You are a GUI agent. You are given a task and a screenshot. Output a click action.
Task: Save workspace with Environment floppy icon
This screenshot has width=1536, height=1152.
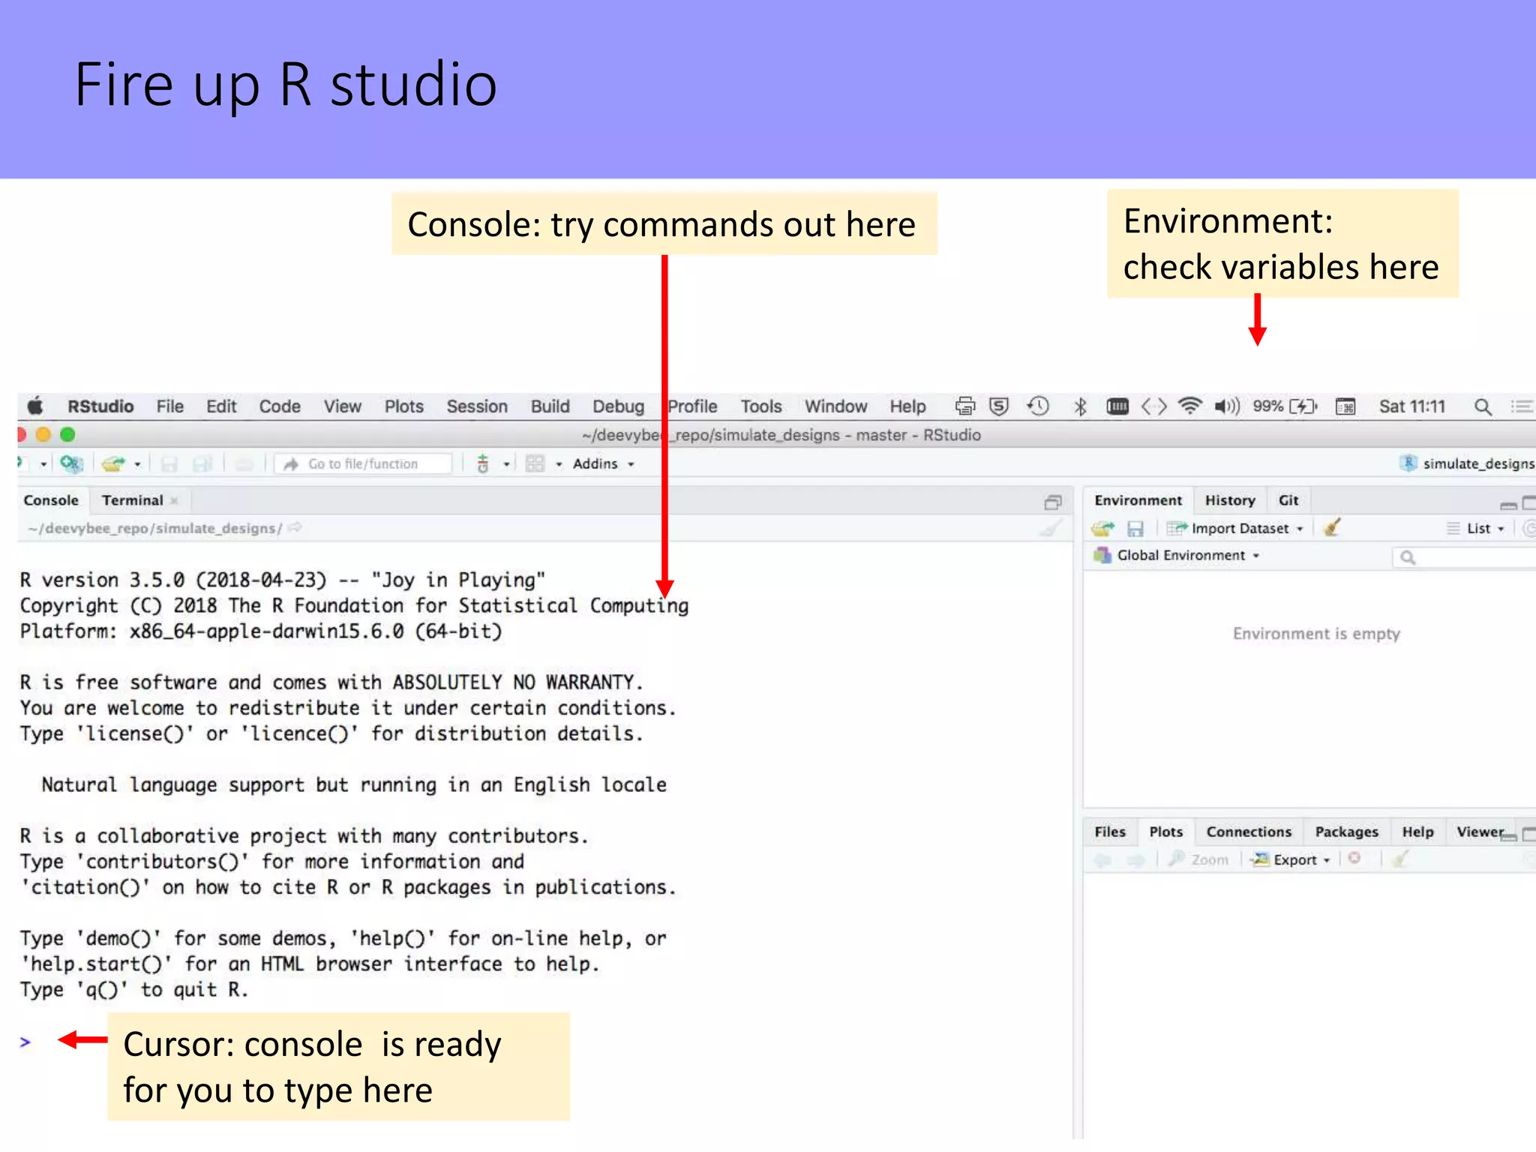click(x=1135, y=529)
